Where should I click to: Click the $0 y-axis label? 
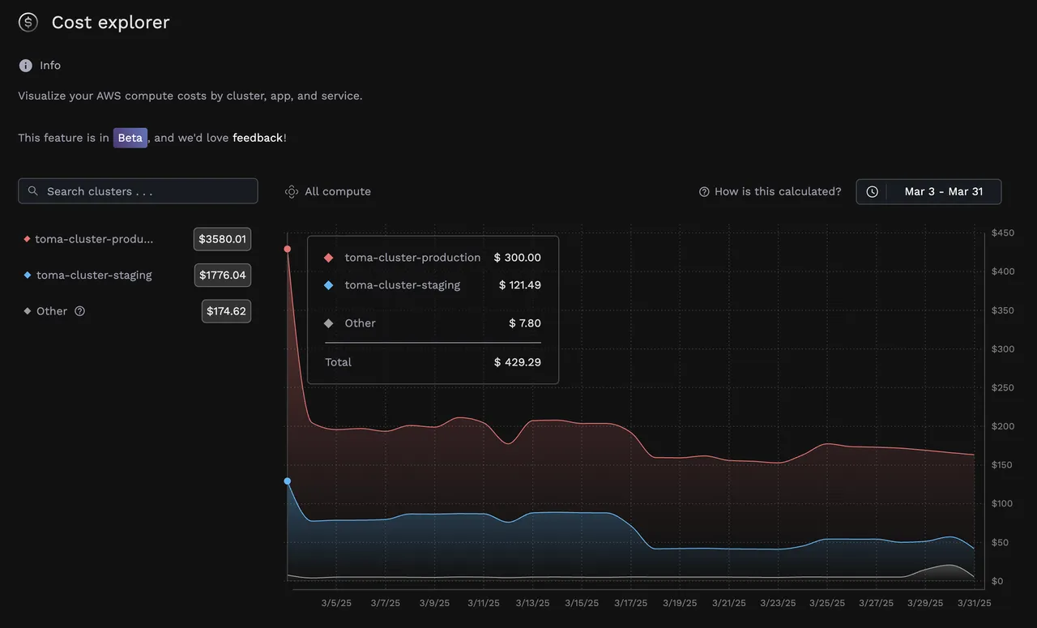pyautogui.click(x=997, y=581)
